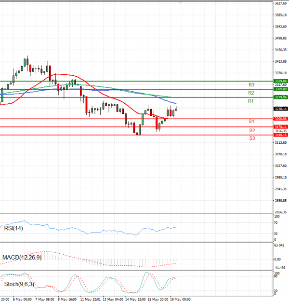
Task: Click the RSI(14) indicator label
Action: [x=13, y=228]
